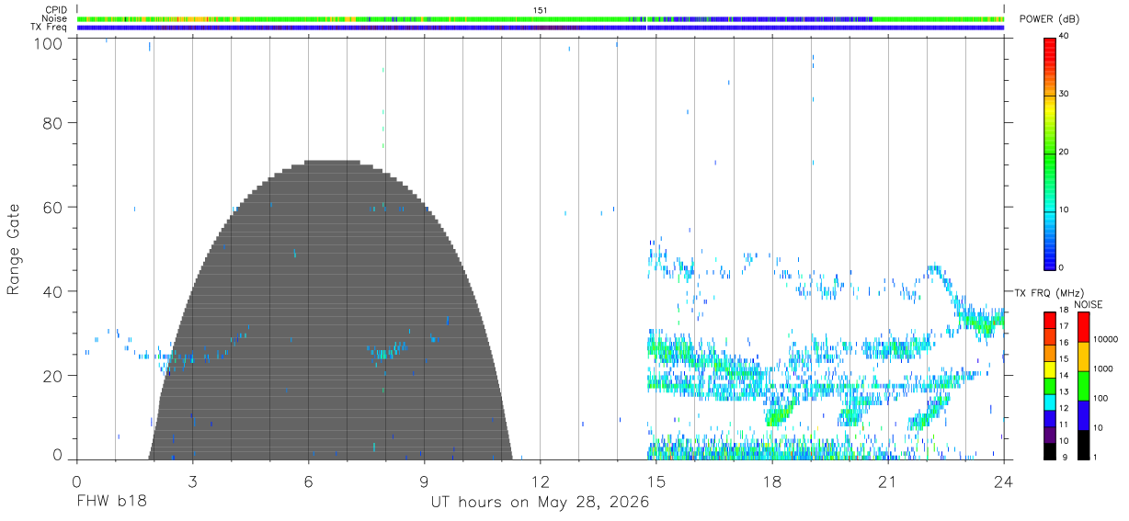Viewport: 1129px width, 521px height.
Task: Pick the black 9-10 MHz TX FRQ swatch
Action: (1049, 450)
